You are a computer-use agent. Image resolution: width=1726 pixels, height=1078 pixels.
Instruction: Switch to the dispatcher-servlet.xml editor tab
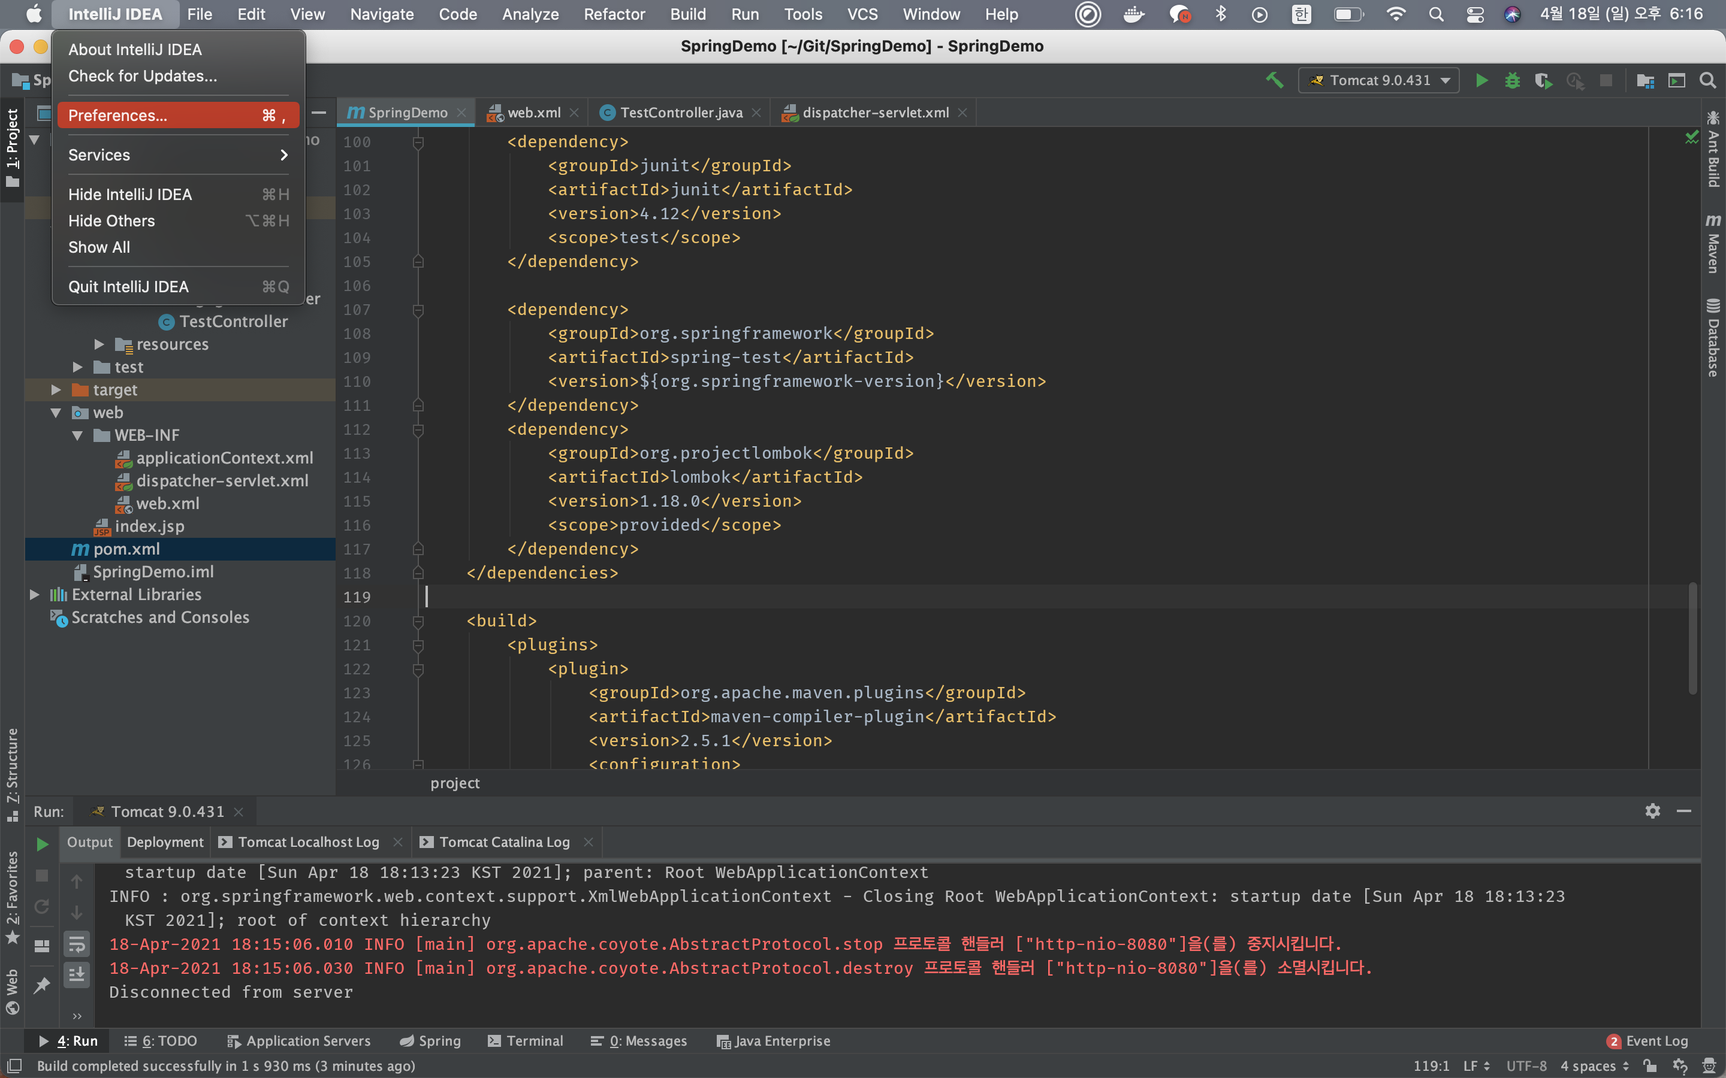click(875, 113)
